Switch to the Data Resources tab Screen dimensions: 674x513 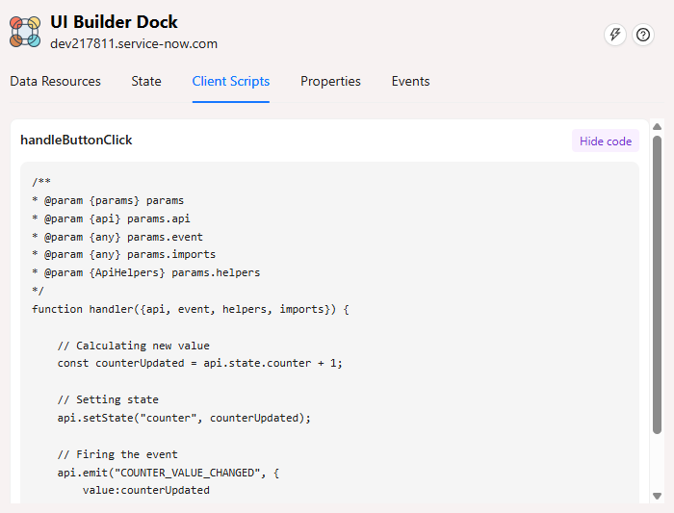(55, 82)
